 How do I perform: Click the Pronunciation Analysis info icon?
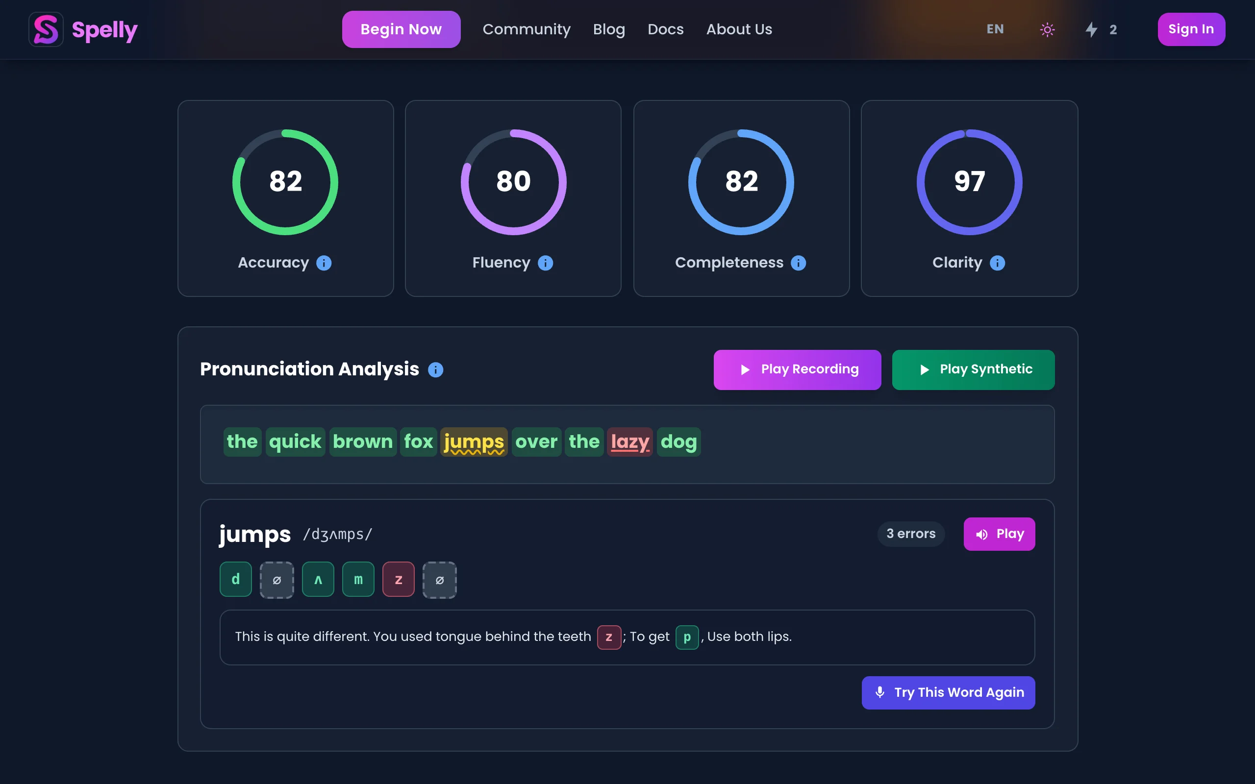pos(435,369)
